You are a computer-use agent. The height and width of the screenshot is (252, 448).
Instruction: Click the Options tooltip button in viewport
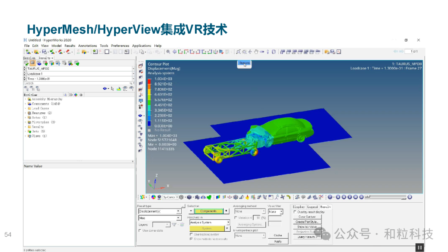[x=244, y=63]
